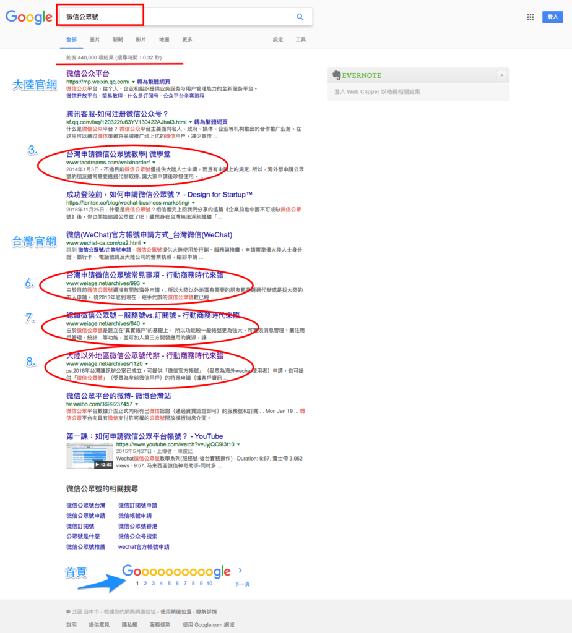Click the 下一頁 link

tap(242, 584)
